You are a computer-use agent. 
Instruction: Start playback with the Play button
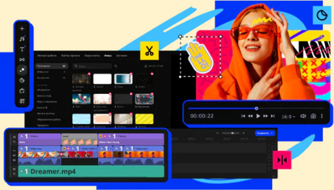(258, 116)
